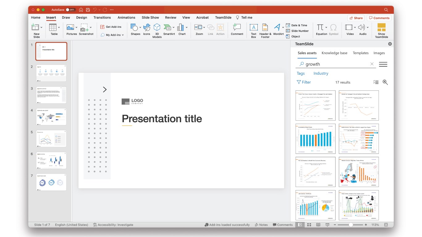422x237 pixels.
Task: Switch to the Transitions tab
Action: pos(102,18)
